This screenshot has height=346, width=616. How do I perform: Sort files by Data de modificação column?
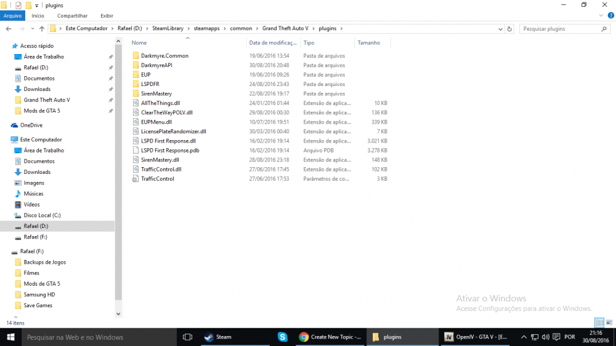tap(273, 42)
